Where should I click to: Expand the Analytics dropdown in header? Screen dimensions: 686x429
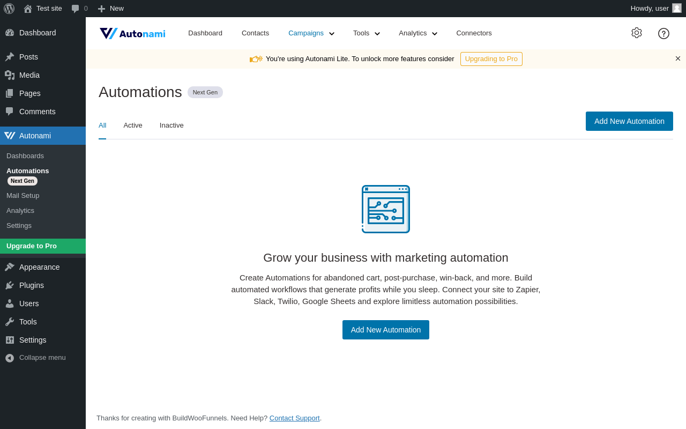tap(418, 33)
